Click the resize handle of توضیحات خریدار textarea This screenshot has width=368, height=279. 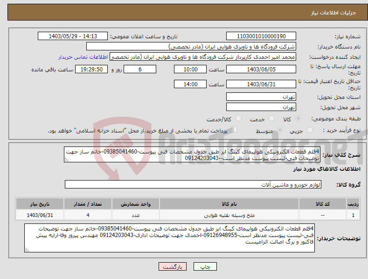pyautogui.click(x=27, y=250)
